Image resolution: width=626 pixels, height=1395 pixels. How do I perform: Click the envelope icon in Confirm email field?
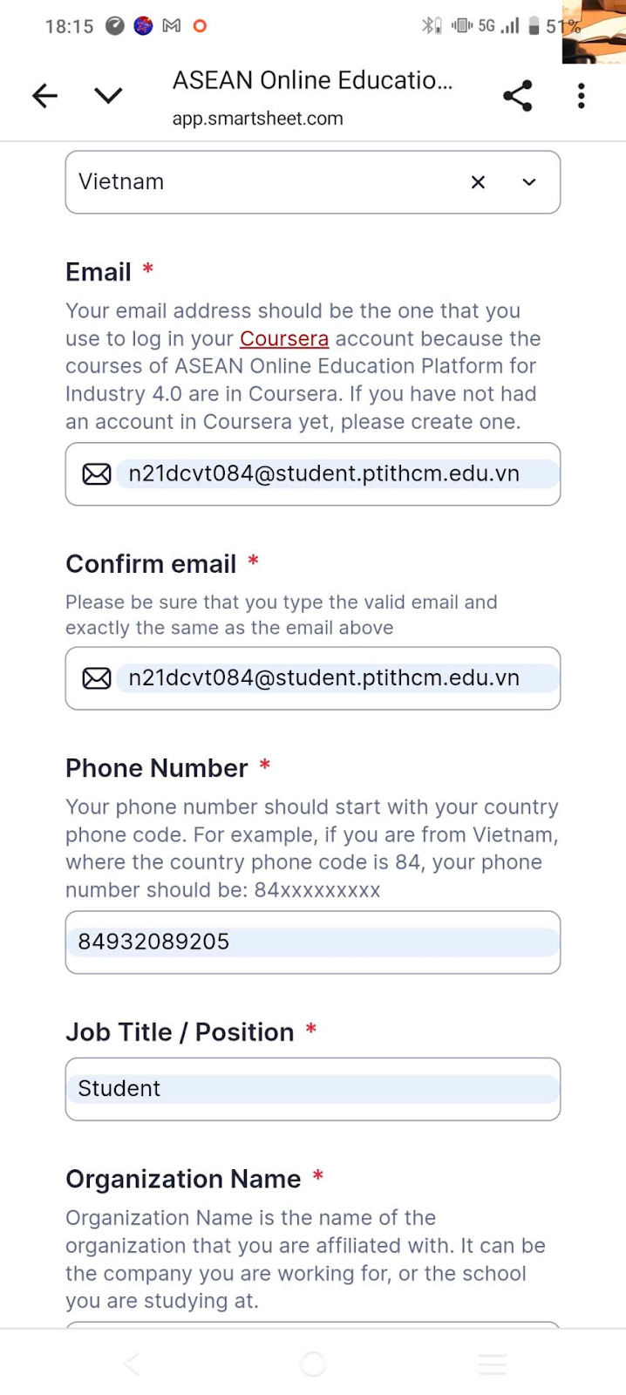[x=96, y=677]
